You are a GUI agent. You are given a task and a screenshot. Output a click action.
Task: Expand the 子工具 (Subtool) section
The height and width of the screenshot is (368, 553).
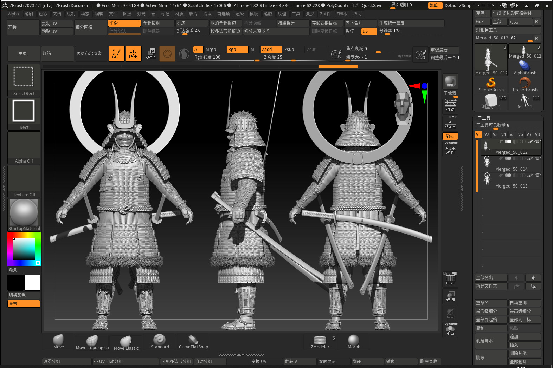[484, 118]
